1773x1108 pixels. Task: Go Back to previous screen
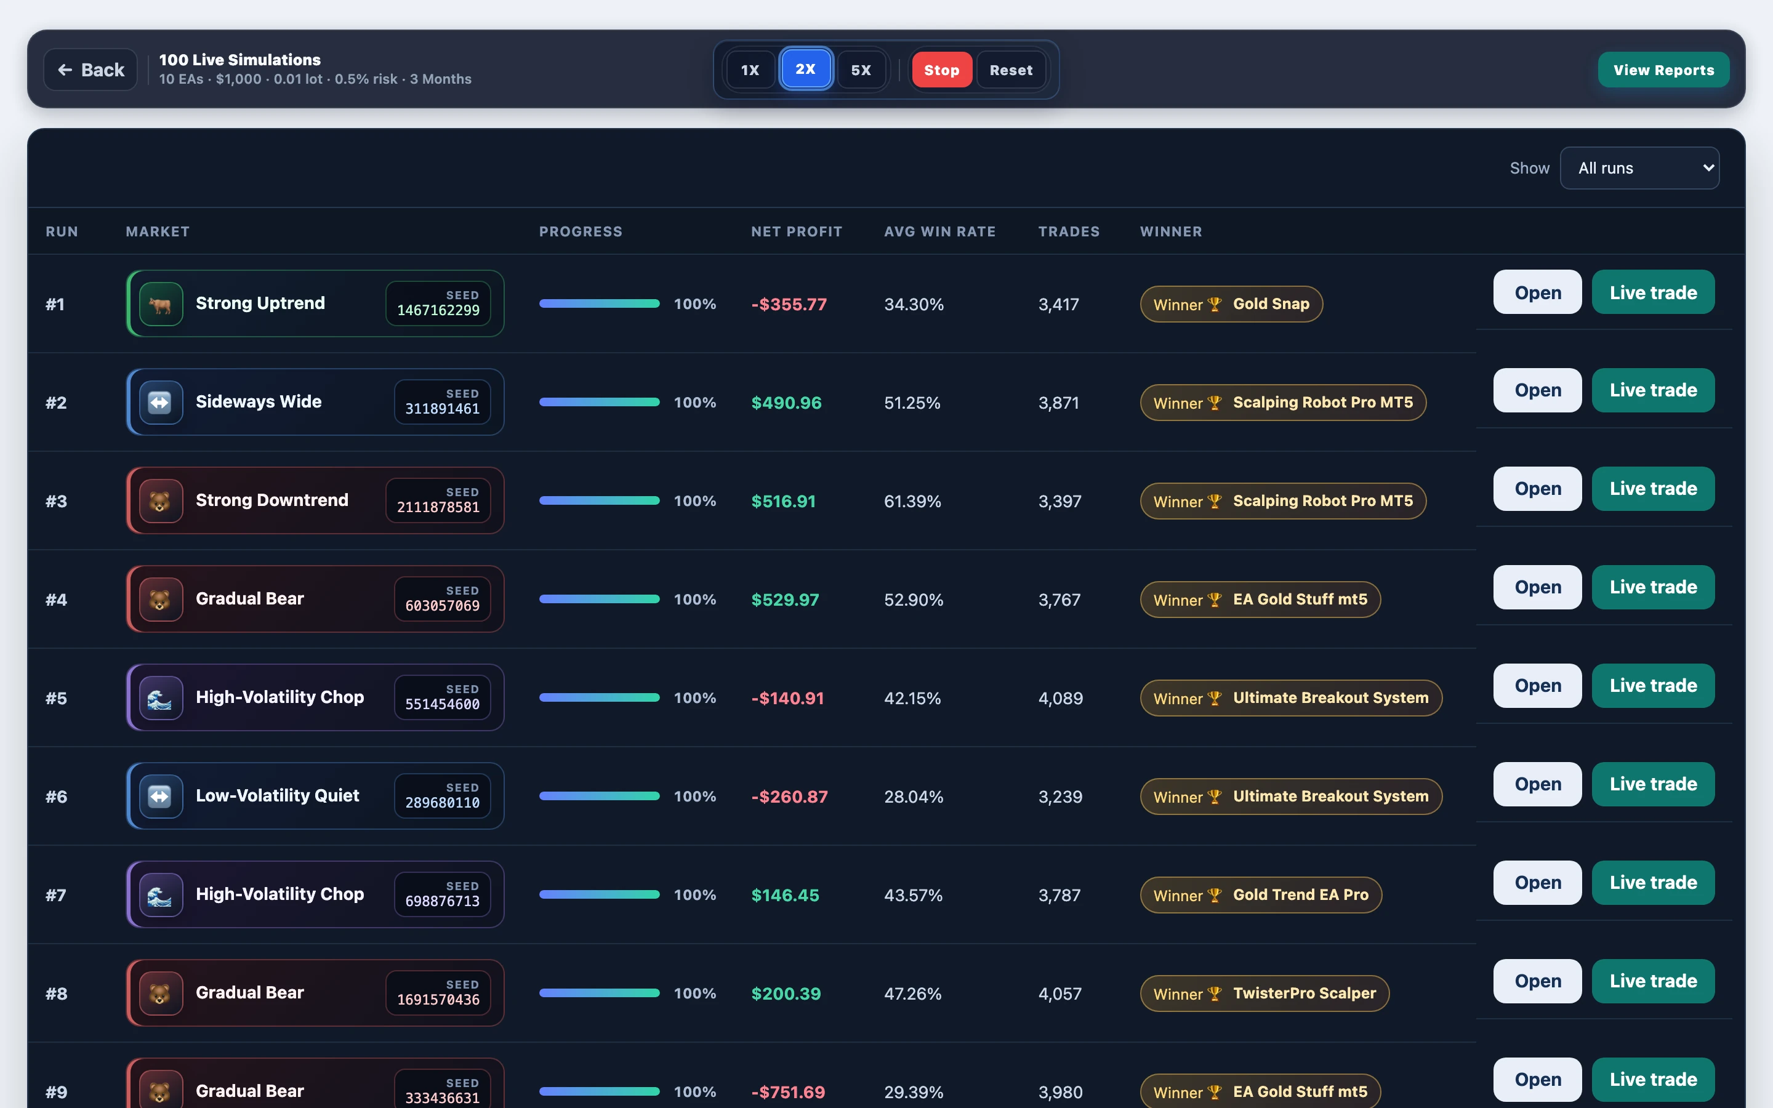pyautogui.click(x=91, y=70)
